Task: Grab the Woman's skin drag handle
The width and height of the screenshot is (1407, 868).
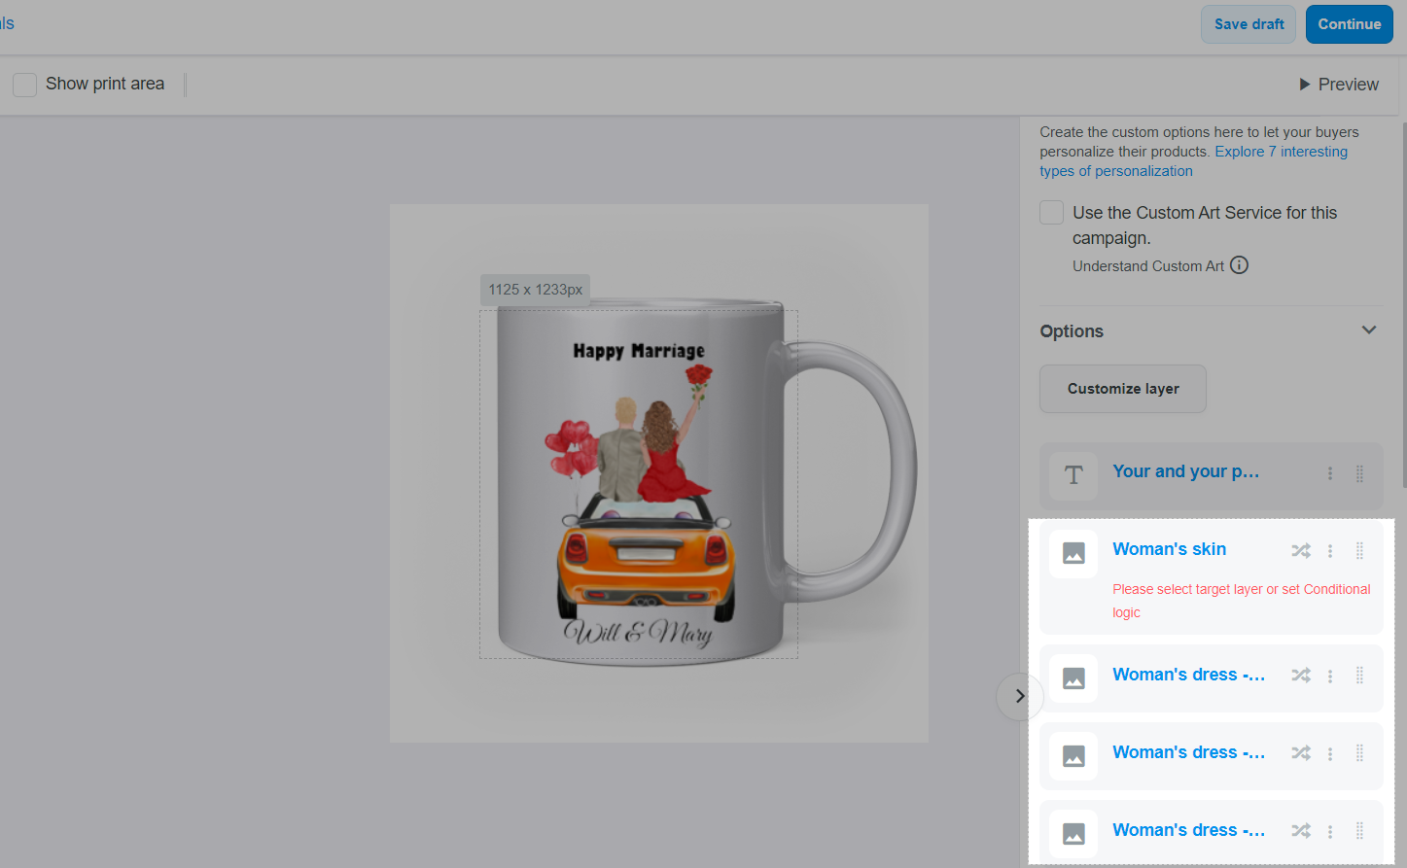Action: click(x=1359, y=551)
